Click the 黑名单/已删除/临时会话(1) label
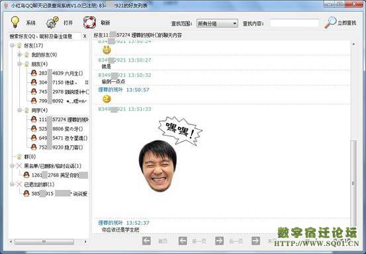 (x=52, y=166)
